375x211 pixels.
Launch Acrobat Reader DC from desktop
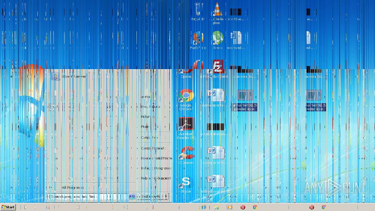[186, 128]
